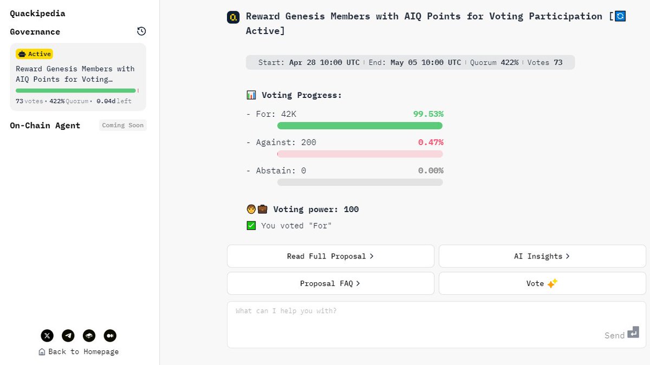The height and width of the screenshot is (365, 650).
Task: Open the GitBook docs icon
Action: pyautogui.click(x=89, y=336)
